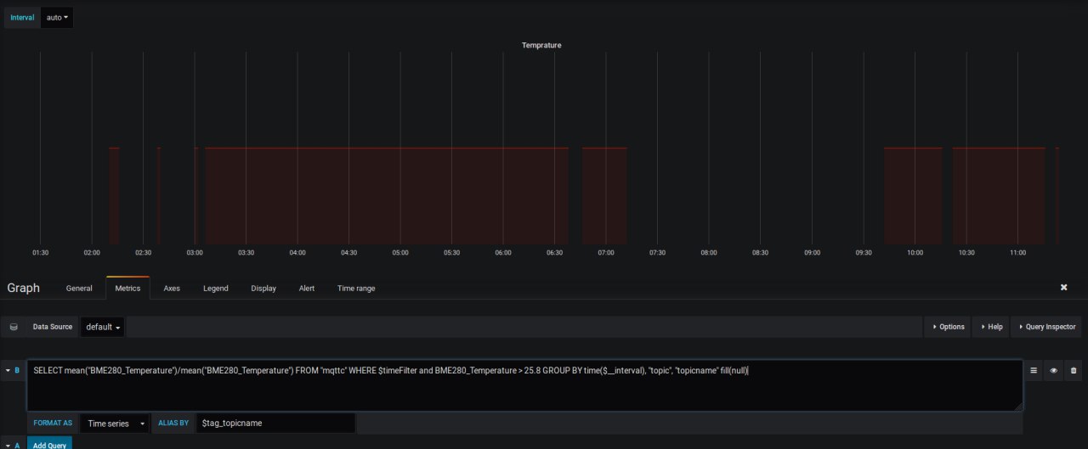This screenshot has width=1088, height=449.
Task: Open the Interval auto dropdown
Action: click(x=57, y=17)
